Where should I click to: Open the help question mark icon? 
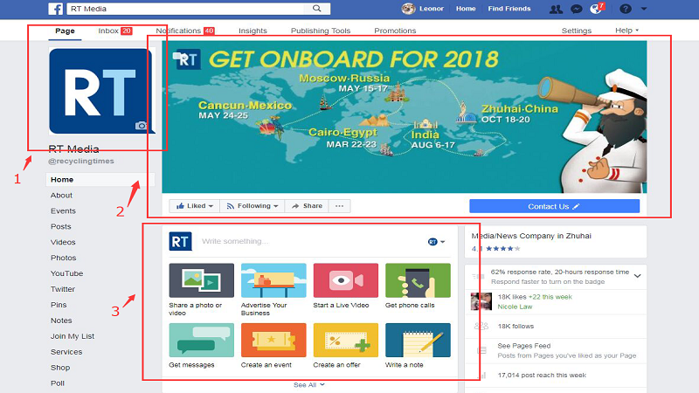(625, 9)
